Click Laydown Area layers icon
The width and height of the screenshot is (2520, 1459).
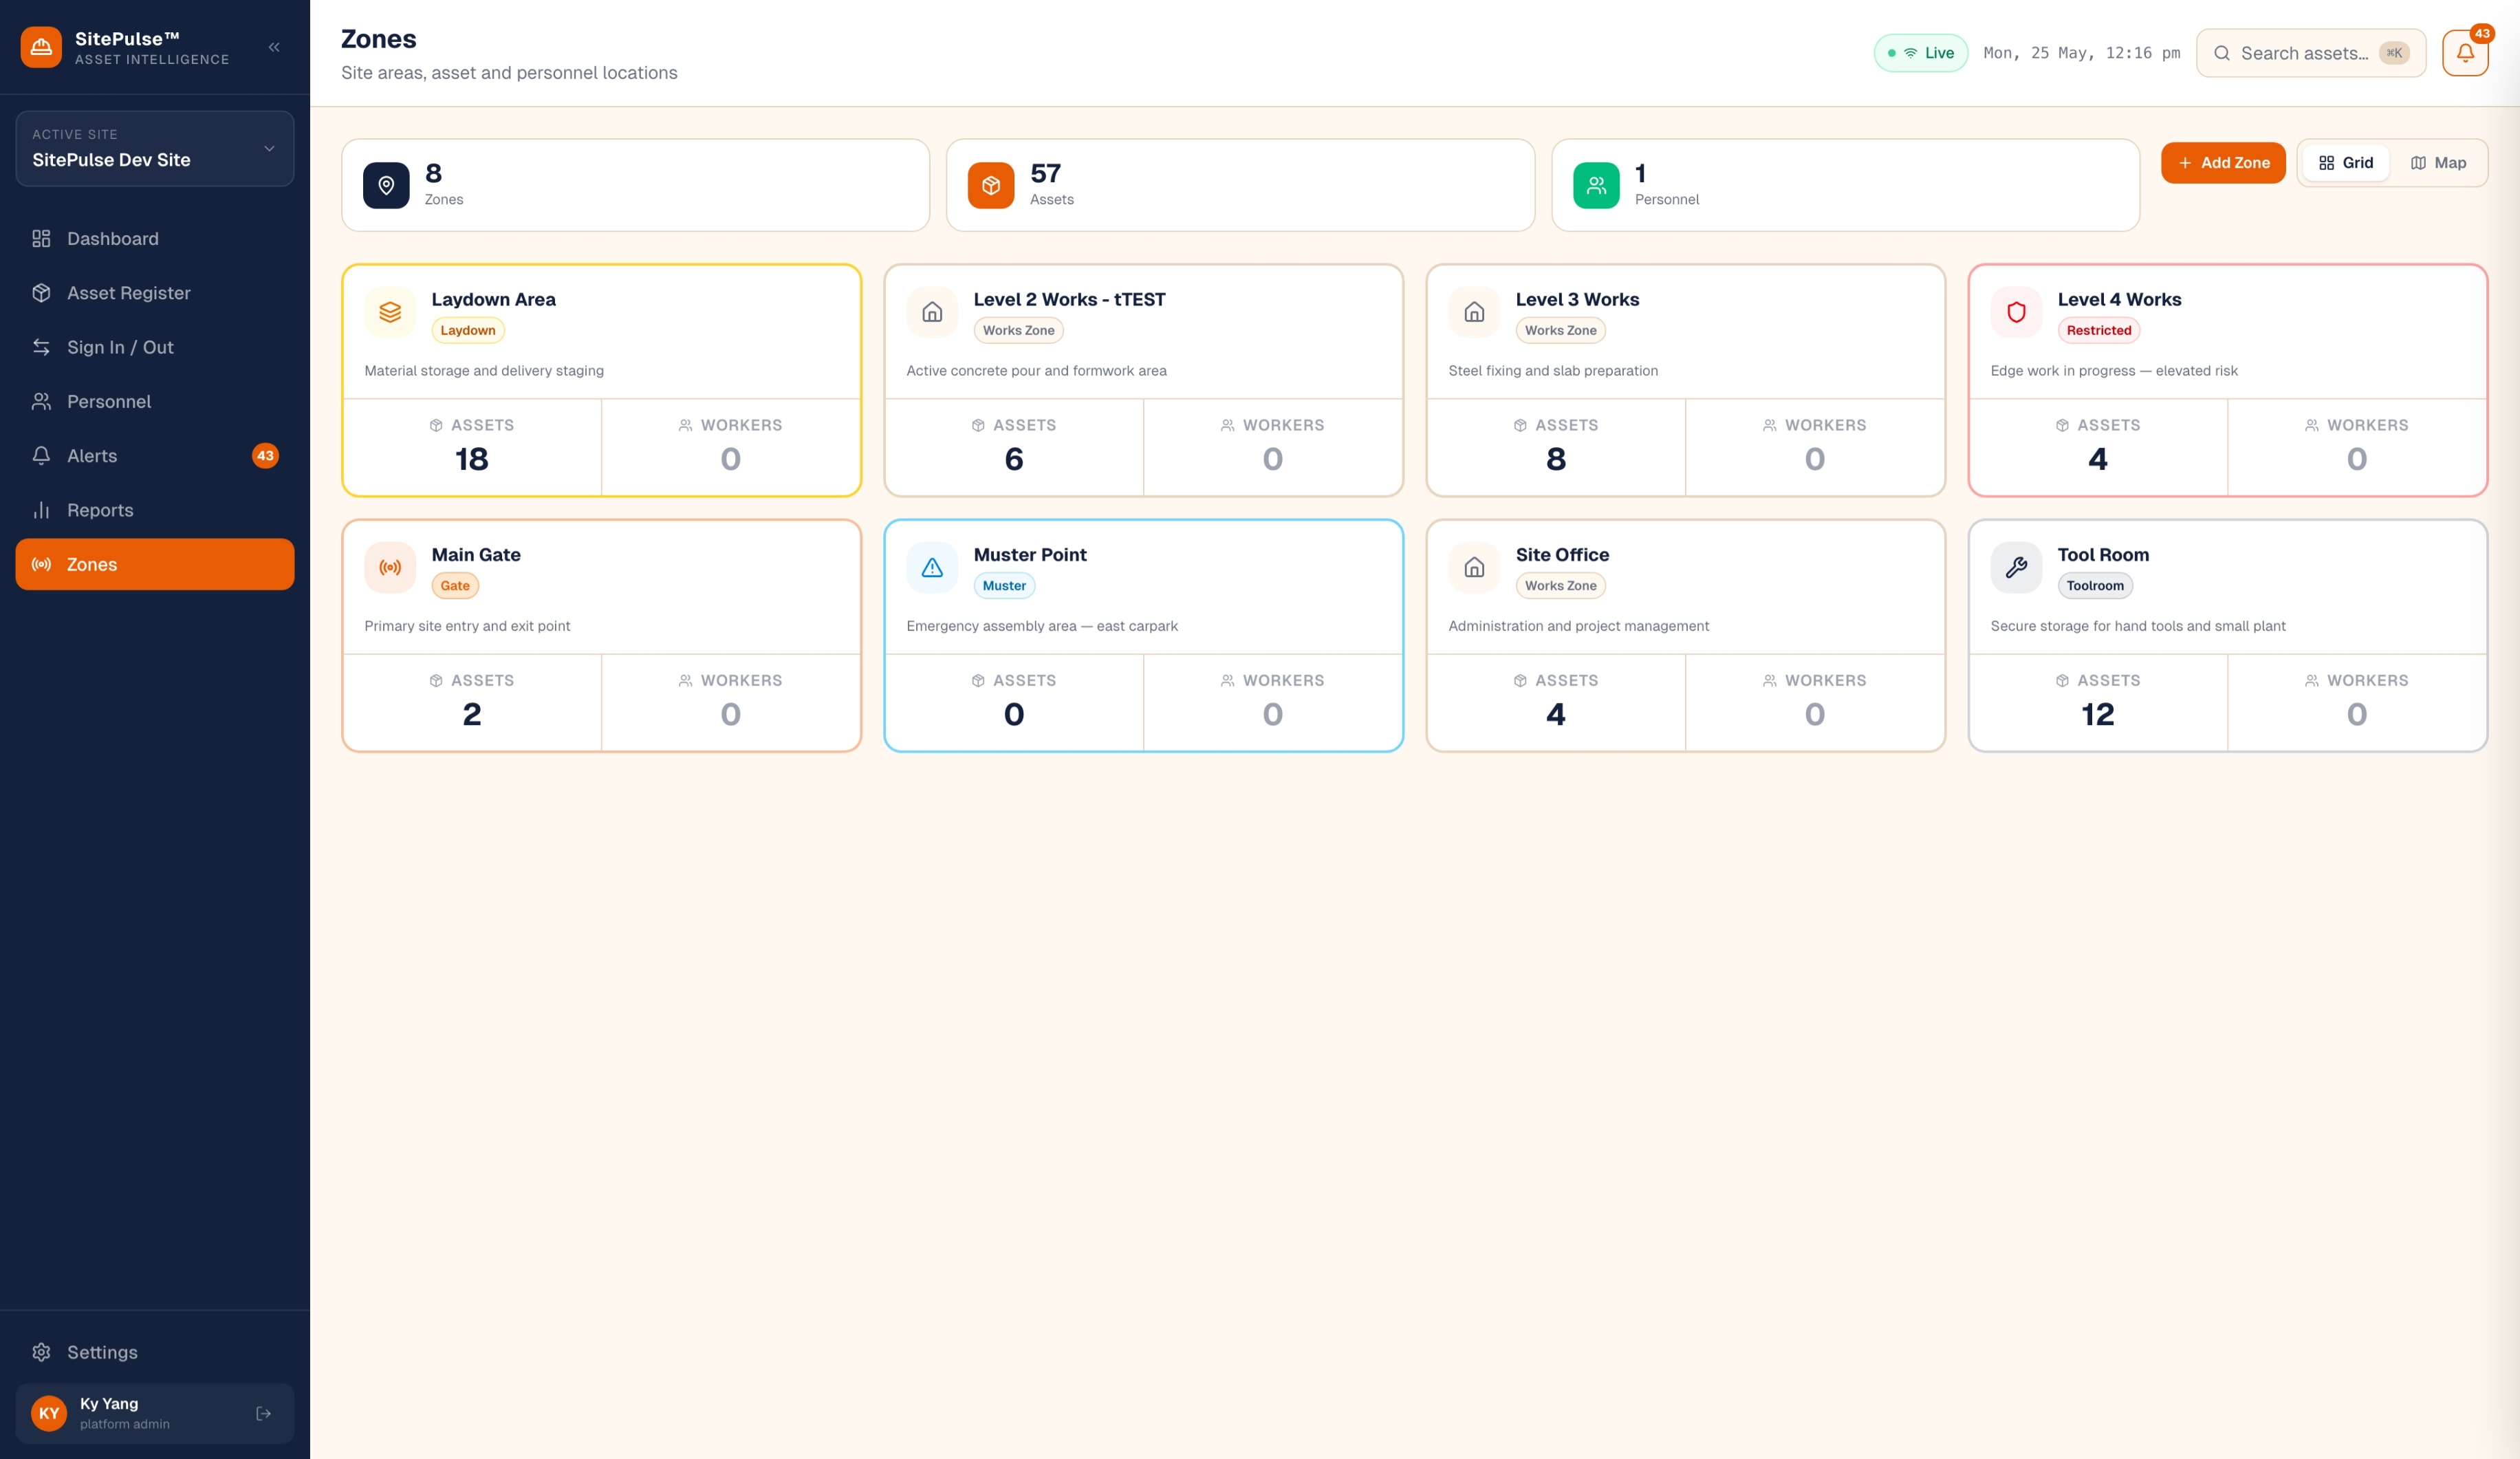coord(390,312)
